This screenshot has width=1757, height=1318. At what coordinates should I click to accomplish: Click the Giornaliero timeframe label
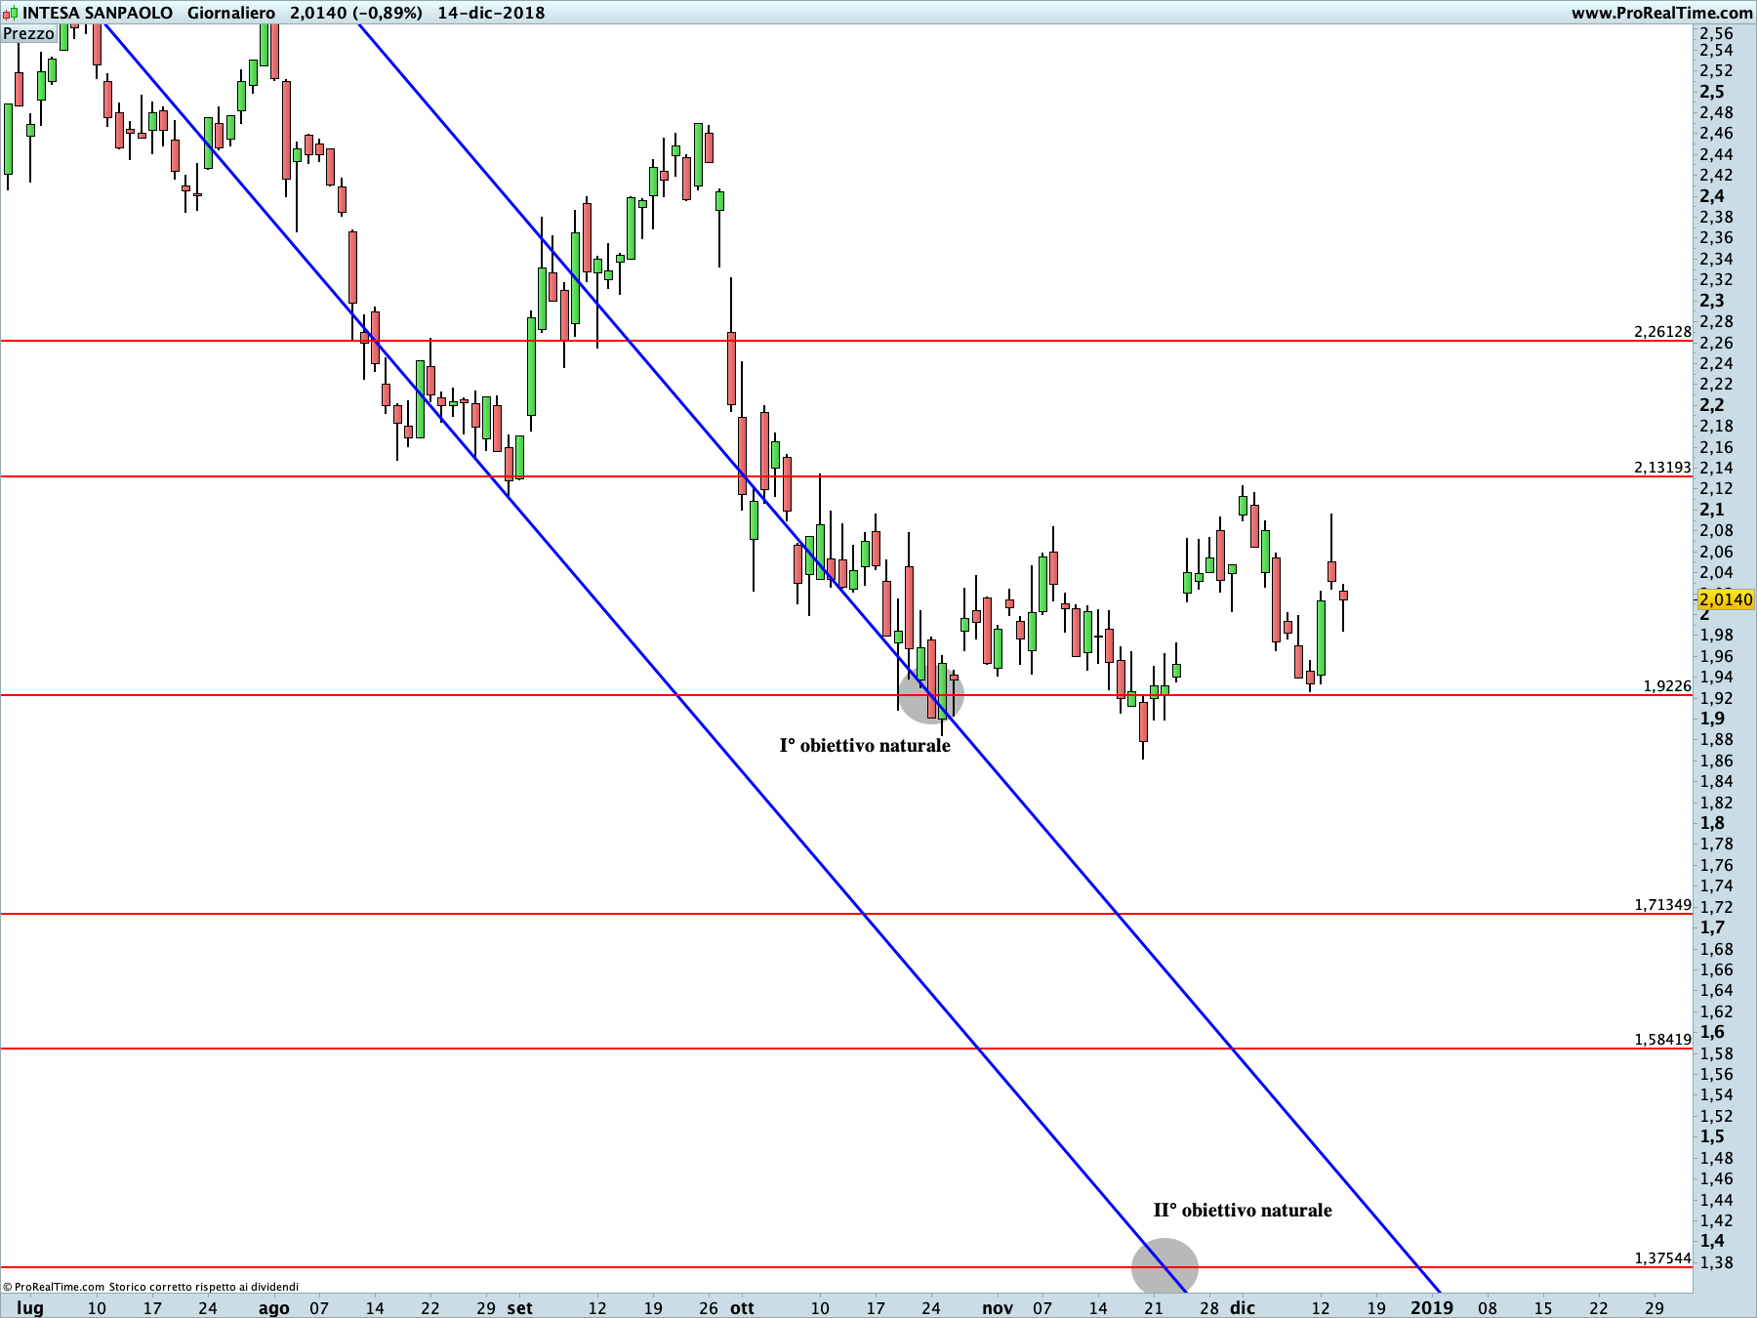tap(231, 13)
